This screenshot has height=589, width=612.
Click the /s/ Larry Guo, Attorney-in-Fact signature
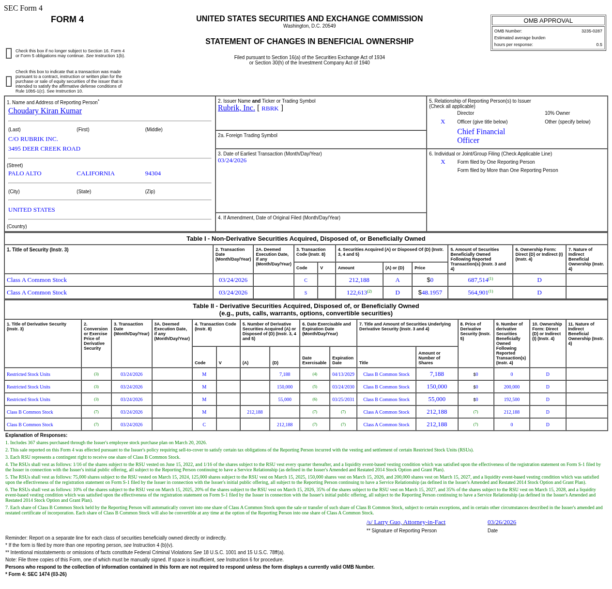pyautogui.click(x=406, y=522)
